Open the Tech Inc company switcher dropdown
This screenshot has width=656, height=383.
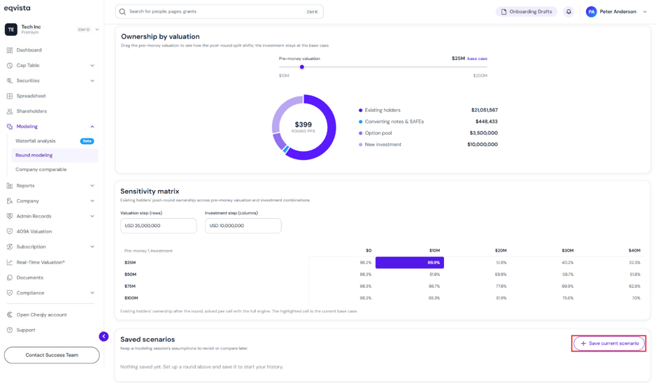pos(97,29)
